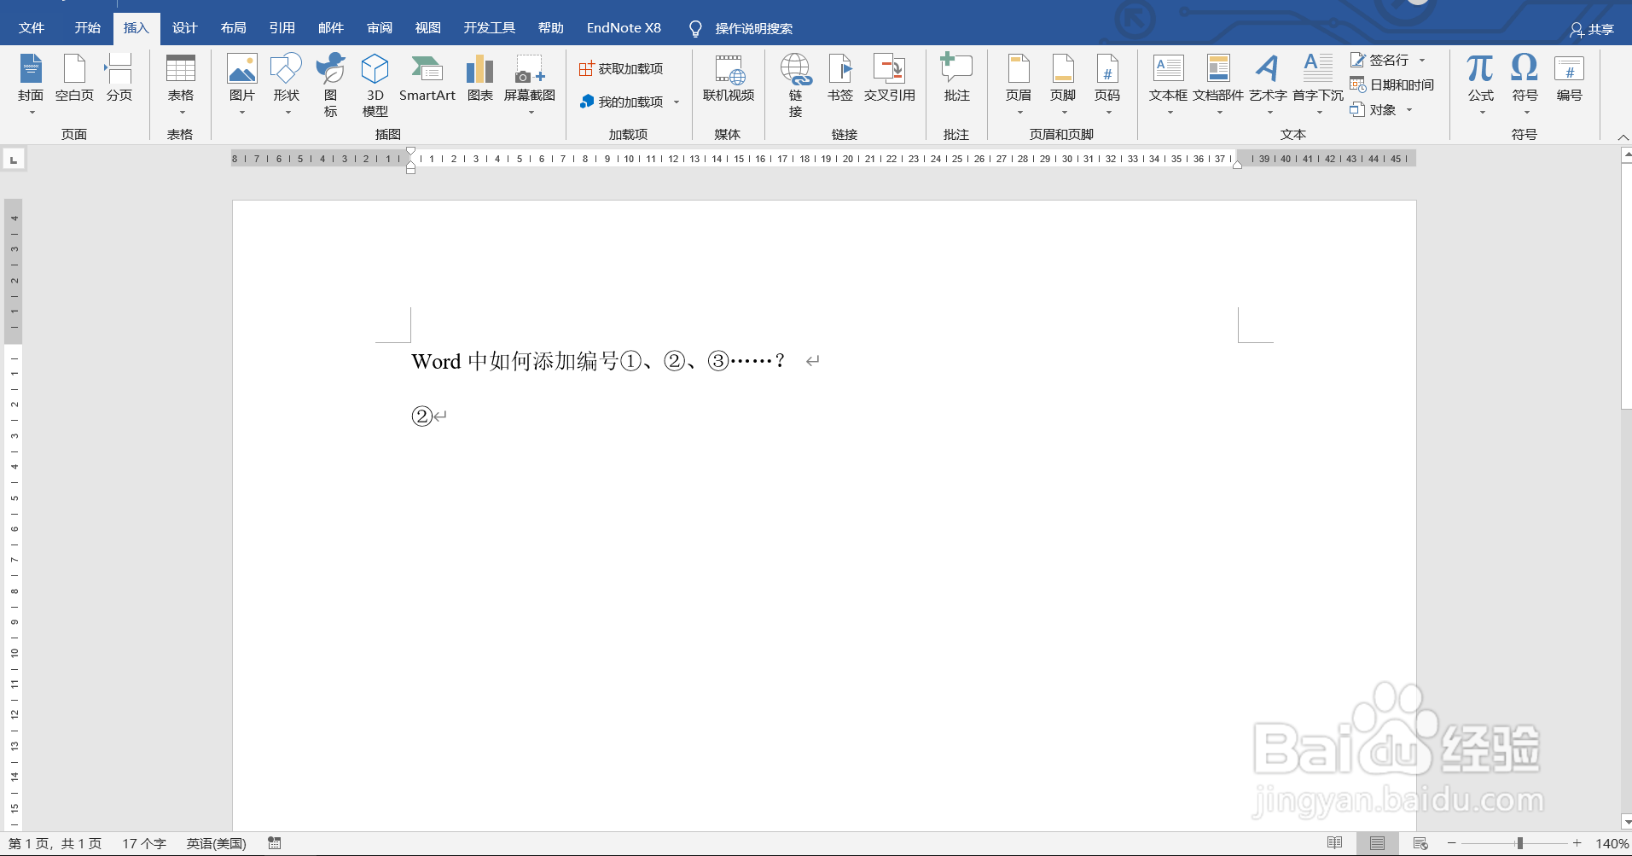This screenshot has width=1632, height=856.
Task: Insert a hyperlink (链接)
Action: [795, 84]
